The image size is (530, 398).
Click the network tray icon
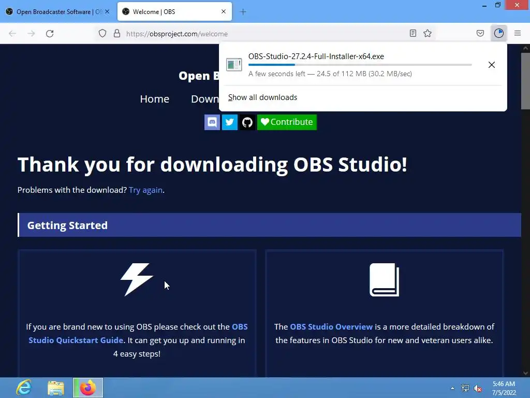coord(465,388)
